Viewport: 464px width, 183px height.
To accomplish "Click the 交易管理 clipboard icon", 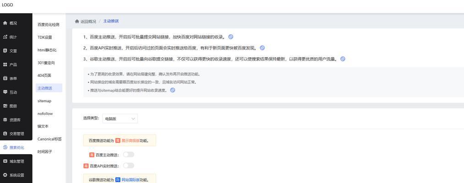I will (5, 133).
